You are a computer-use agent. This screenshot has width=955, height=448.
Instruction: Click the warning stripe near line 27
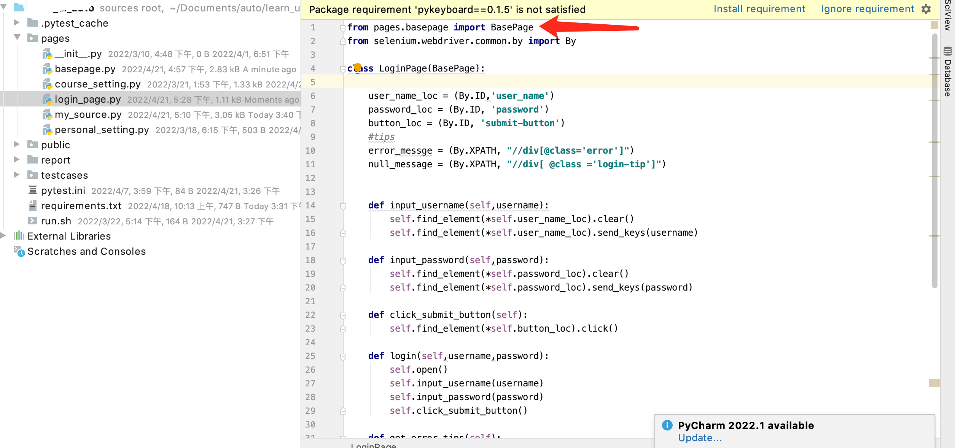(x=934, y=383)
